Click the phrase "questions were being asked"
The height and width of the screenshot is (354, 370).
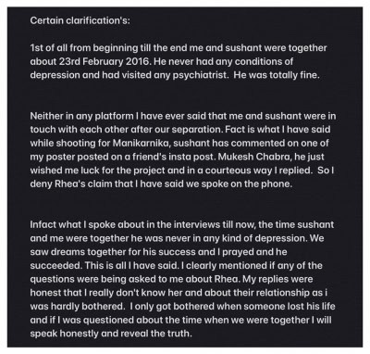pos(93,279)
